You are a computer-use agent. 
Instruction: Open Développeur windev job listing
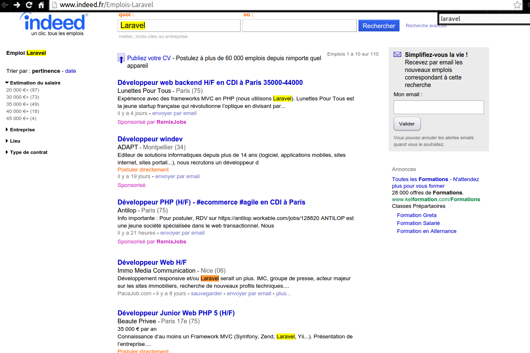[x=150, y=139]
